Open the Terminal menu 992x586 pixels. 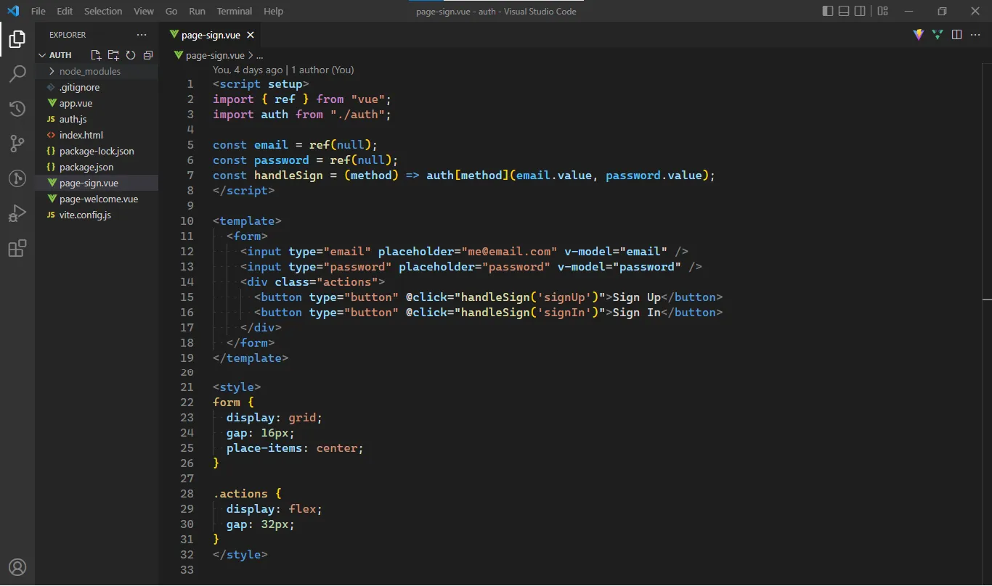(x=234, y=11)
